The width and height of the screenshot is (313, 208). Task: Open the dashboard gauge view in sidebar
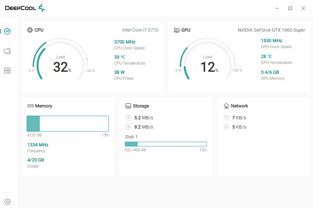(x=7, y=31)
